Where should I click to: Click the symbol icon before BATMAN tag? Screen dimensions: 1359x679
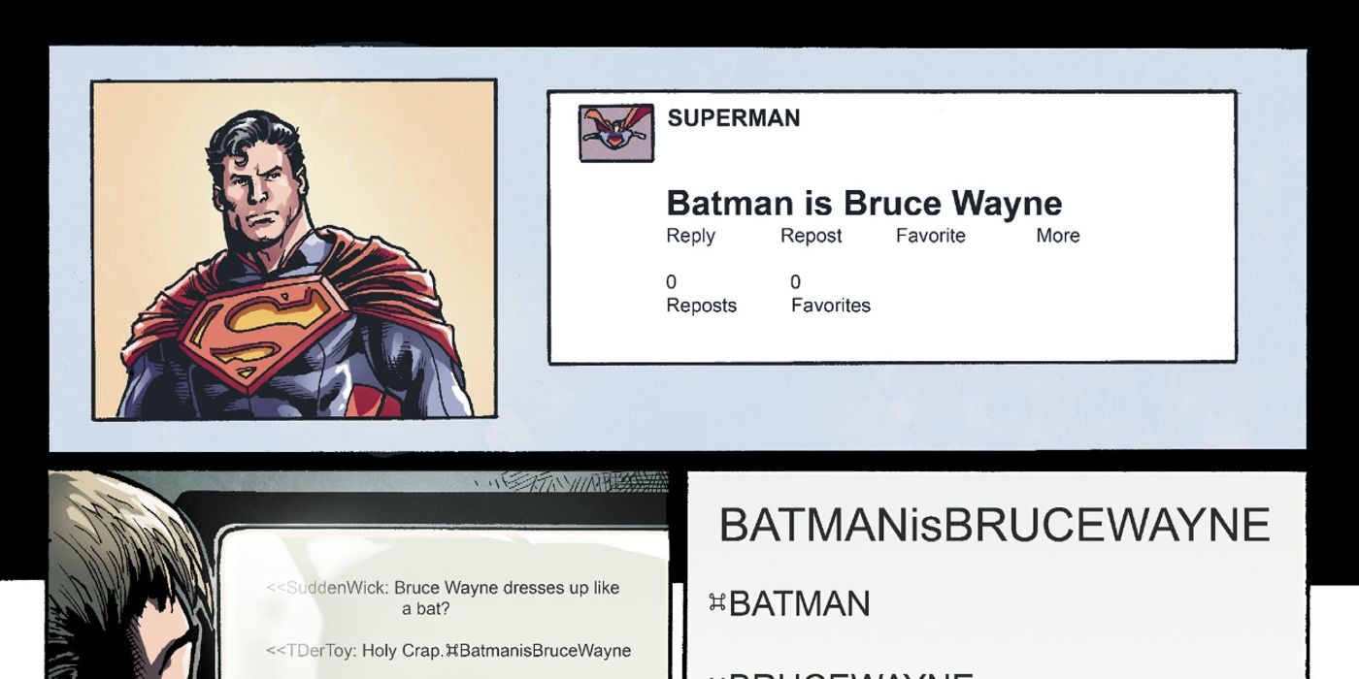click(x=717, y=603)
